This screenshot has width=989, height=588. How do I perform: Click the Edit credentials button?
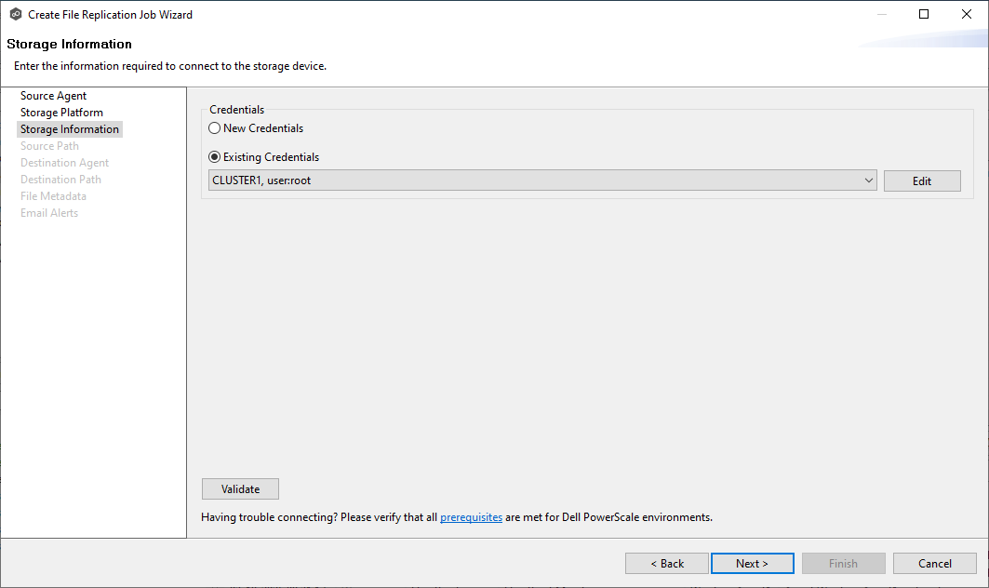coord(921,180)
